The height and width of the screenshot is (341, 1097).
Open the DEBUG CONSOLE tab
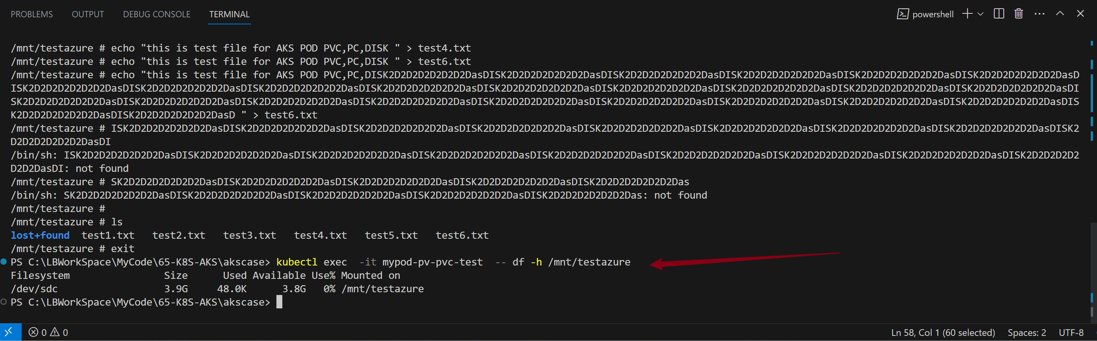[156, 15]
